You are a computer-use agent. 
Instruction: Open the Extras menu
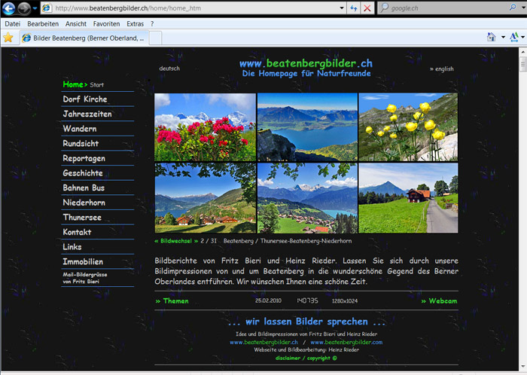point(135,24)
